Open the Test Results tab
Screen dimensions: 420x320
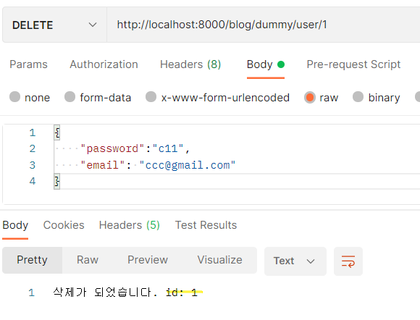(x=206, y=225)
